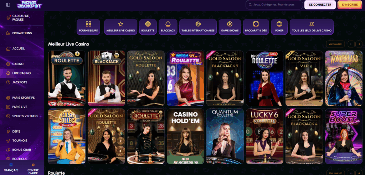Click Voir tous (74) link
Image resolution: width=365 pixels, height=175 pixels.
[x=335, y=44]
